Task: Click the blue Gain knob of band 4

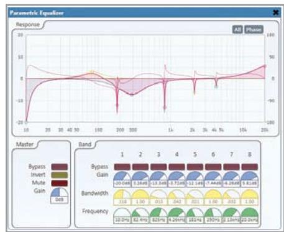Action: click(177, 176)
